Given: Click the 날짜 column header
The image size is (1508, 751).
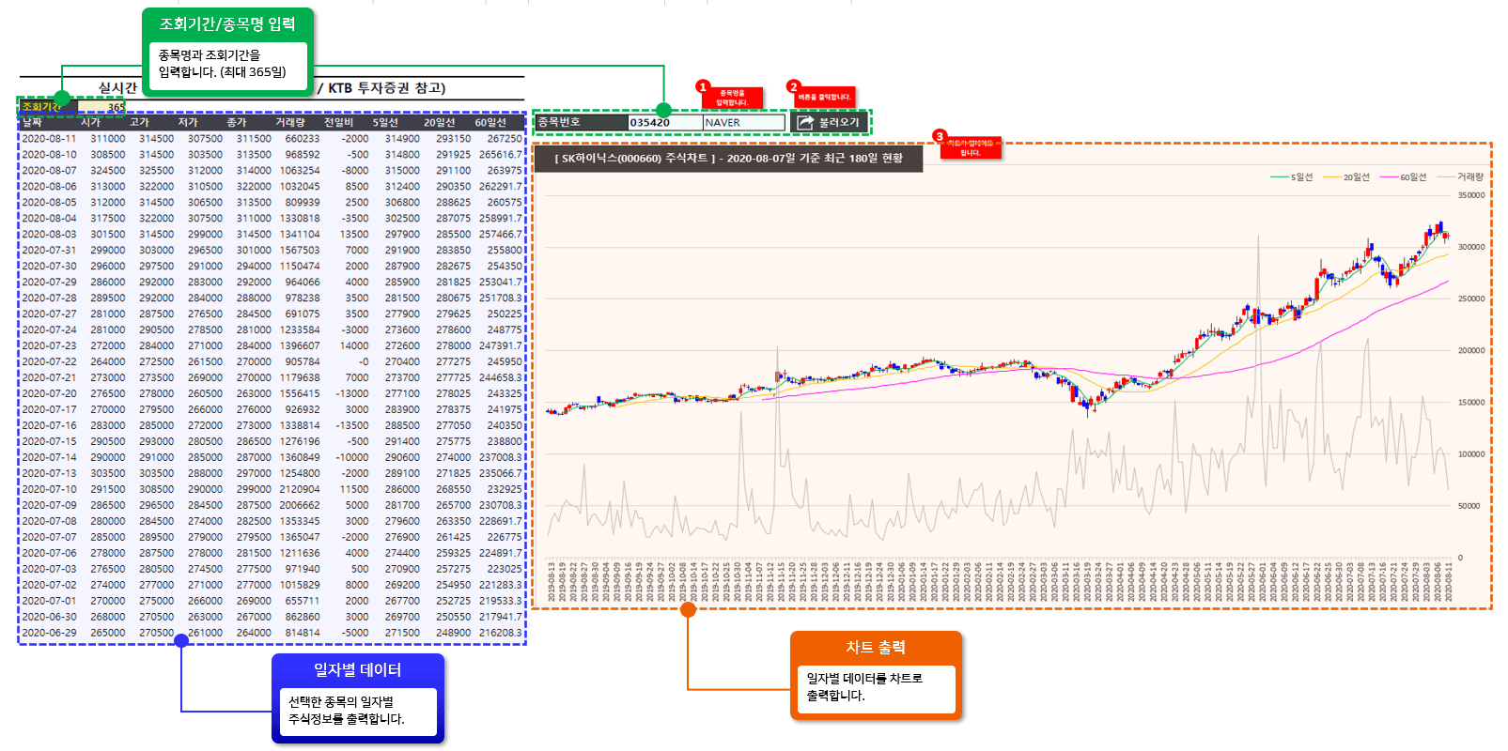Looking at the screenshot, I should click(33, 122).
